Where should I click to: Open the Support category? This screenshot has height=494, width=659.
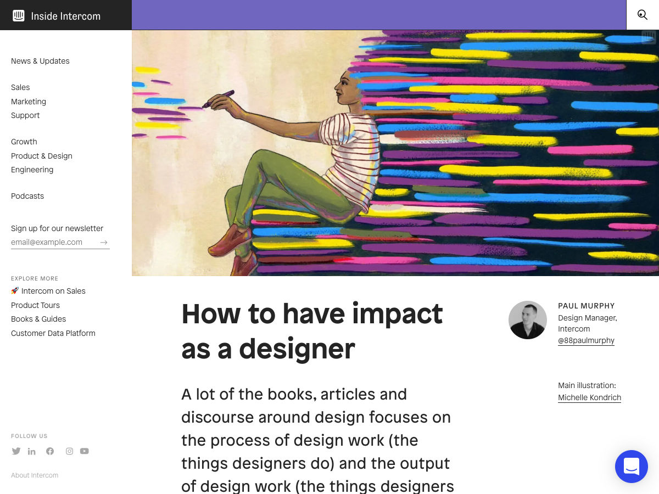25,115
